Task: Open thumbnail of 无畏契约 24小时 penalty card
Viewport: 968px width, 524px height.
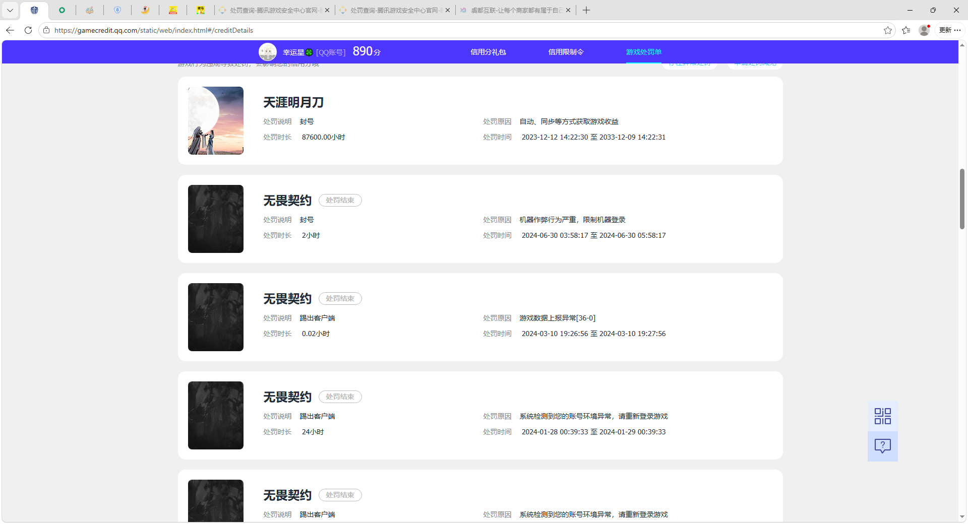Action: [216, 415]
